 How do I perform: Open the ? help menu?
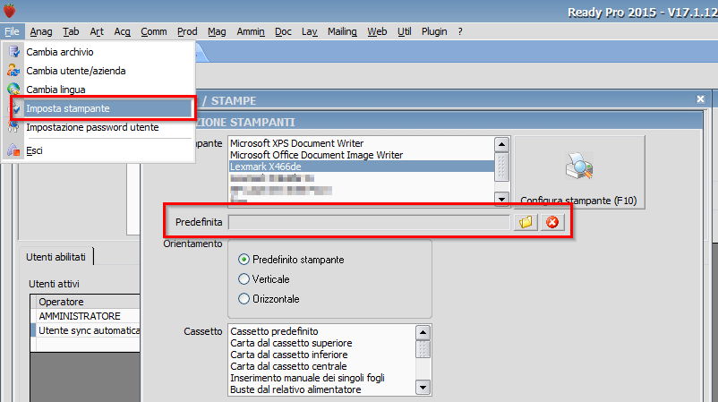pyautogui.click(x=460, y=31)
